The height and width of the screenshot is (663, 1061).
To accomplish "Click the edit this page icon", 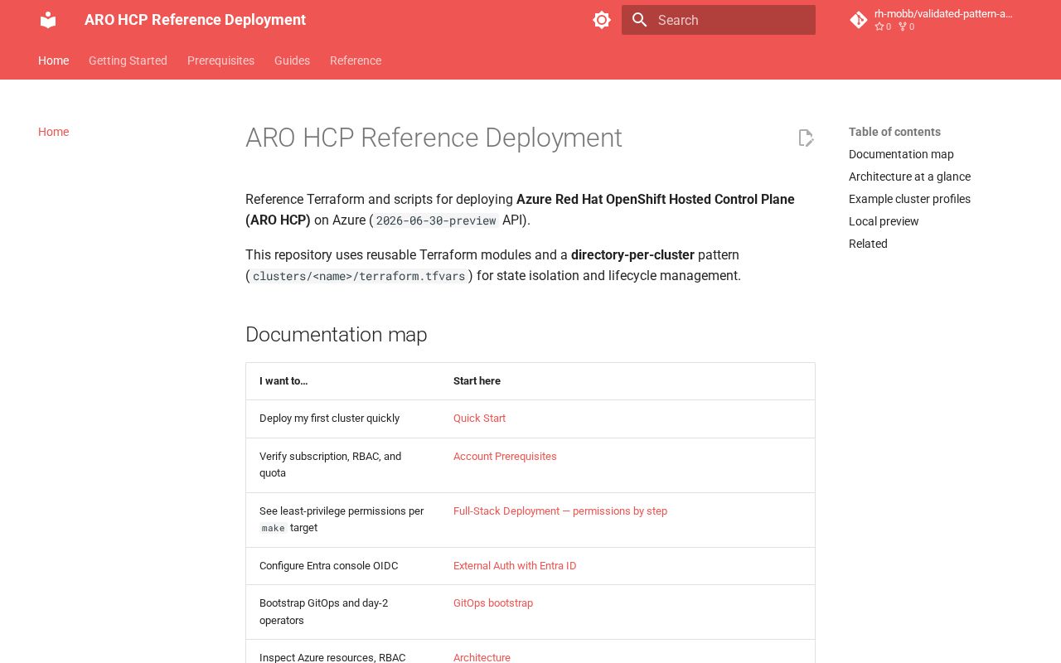I will point(806,138).
